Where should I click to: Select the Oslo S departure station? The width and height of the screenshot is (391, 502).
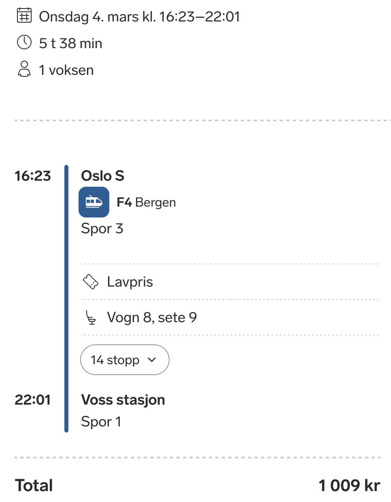point(103,176)
